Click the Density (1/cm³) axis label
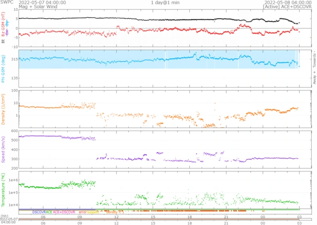317x225 pixels. click(3, 108)
